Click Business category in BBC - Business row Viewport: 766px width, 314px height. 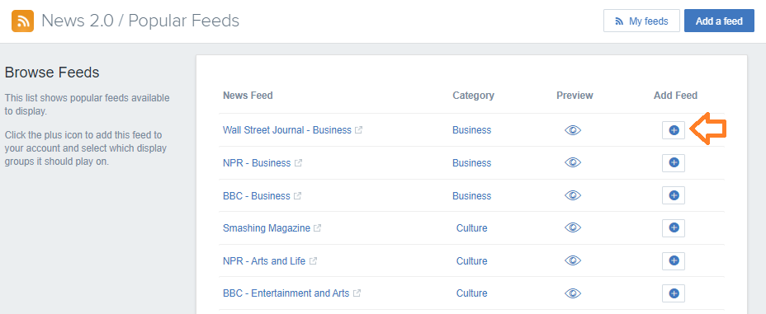(471, 195)
